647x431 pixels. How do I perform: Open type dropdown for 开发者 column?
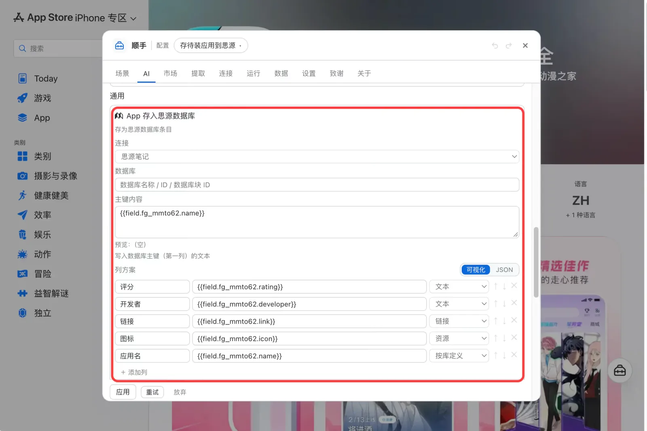tap(459, 304)
